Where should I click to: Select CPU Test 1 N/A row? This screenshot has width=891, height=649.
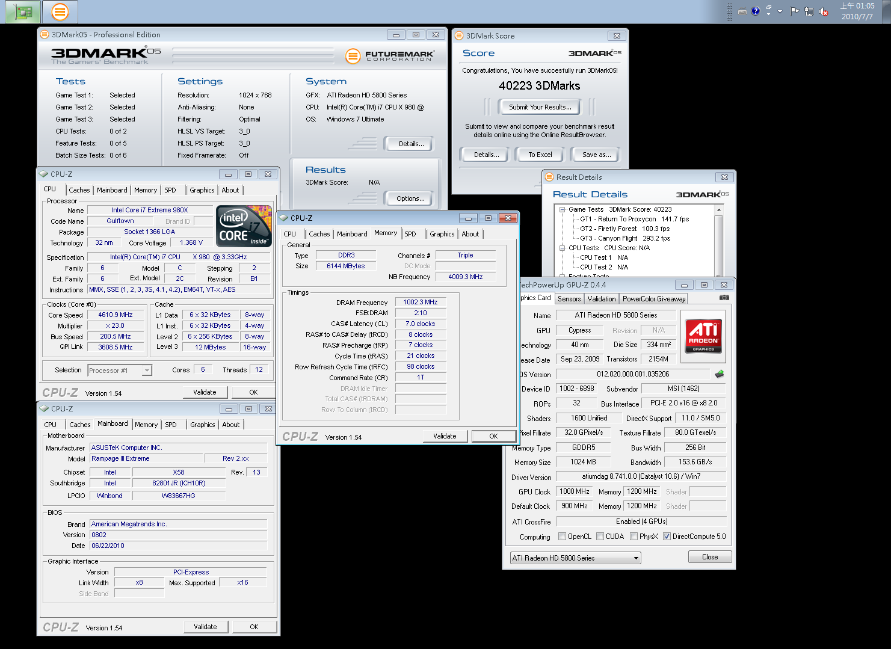[x=603, y=257]
